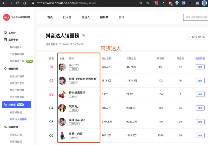208x145 pixels.
Task: Open 抖音达人销量榜 in sidebar
Action: (18, 119)
